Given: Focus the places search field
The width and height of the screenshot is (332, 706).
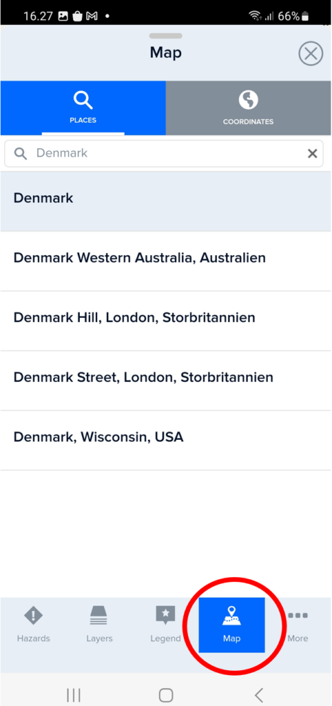Looking at the screenshot, I should pyautogui.click(x=164, y=154).
